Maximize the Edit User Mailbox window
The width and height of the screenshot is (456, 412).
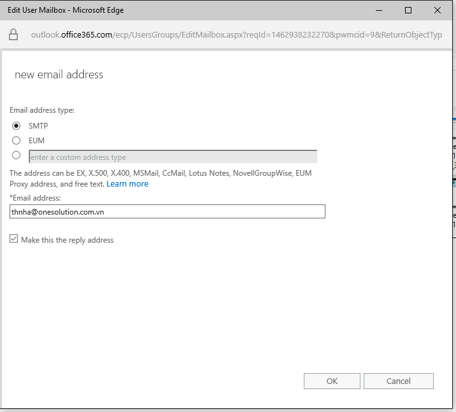[408, 10]
